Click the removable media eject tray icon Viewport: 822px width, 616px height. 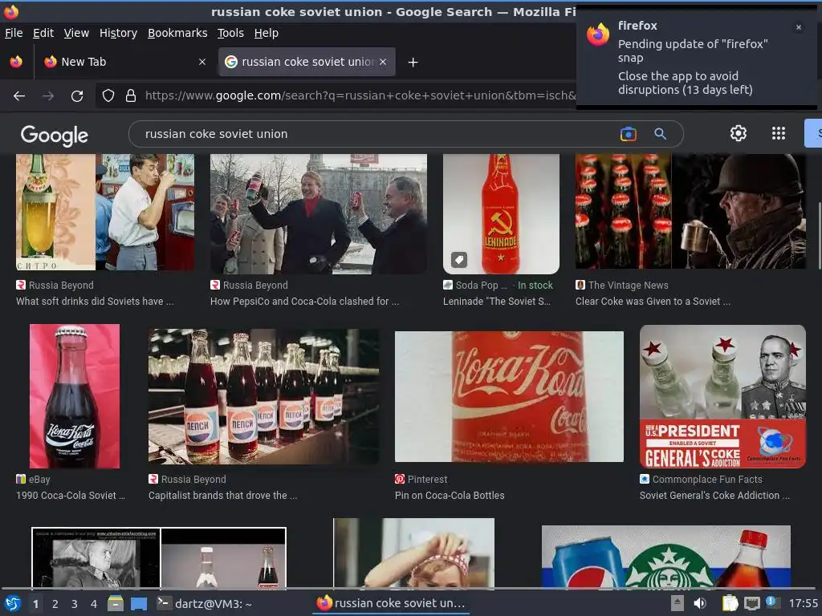click(x=678, y=603)
